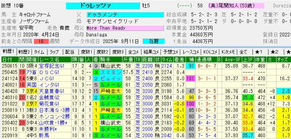Open the 結果コメ tab
This screenshot has height=139, width=291.
point(150,51)
